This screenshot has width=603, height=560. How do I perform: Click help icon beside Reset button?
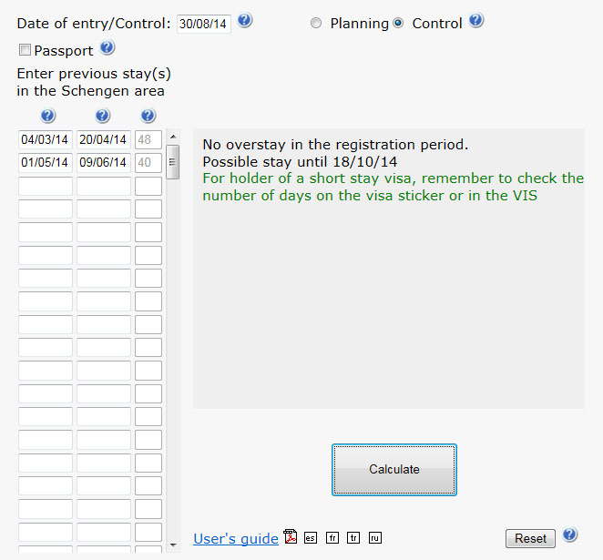569,535
